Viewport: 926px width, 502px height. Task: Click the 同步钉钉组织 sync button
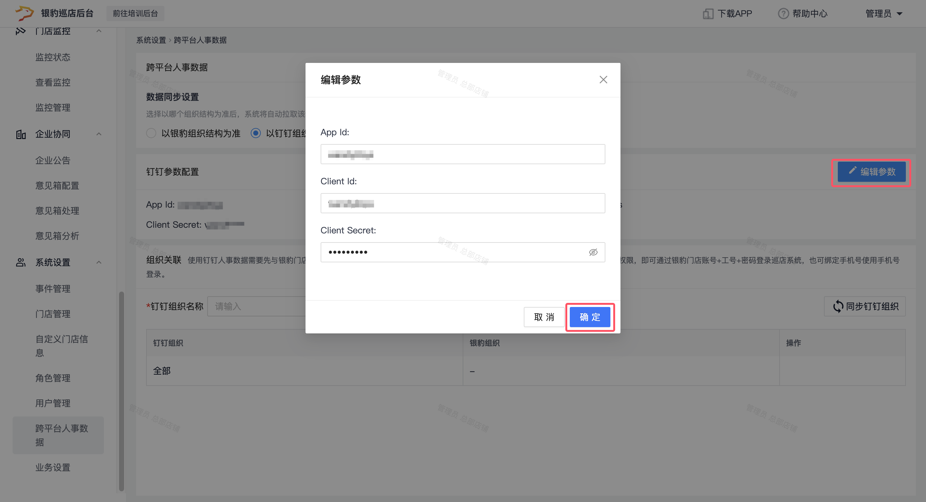[865, 306]
